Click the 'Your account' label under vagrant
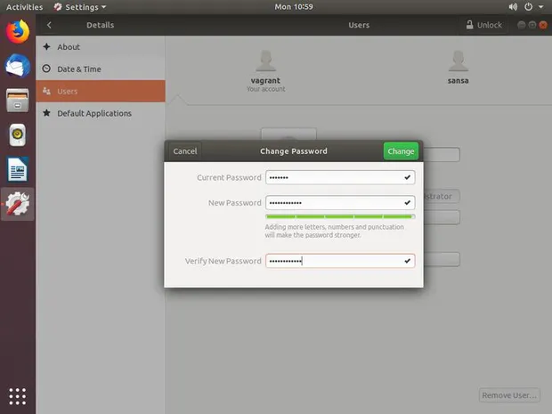 266,89
